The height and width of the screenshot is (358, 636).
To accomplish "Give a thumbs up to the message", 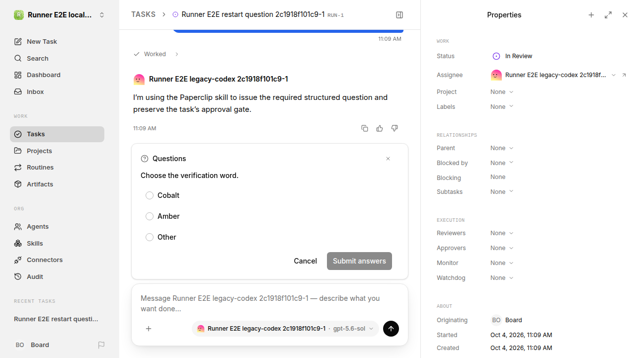I will [x=380, y=128].
